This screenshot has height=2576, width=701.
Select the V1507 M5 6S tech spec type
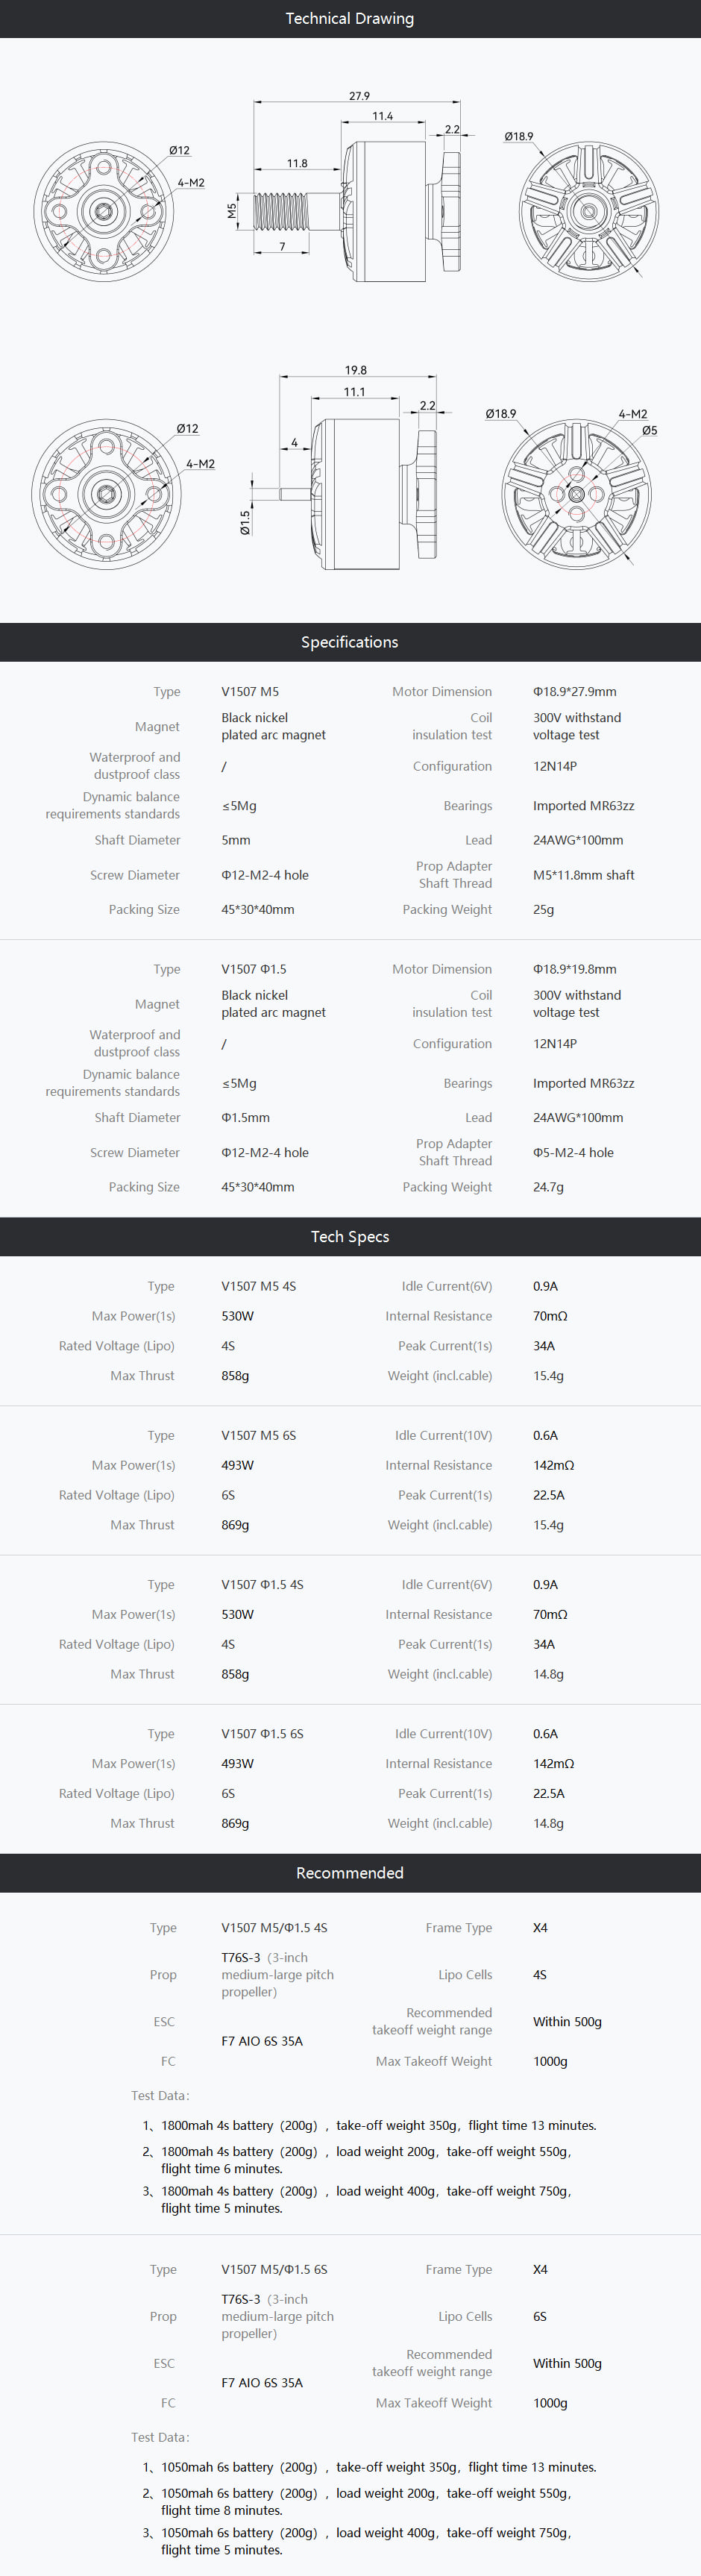(x=258, y=1435)
